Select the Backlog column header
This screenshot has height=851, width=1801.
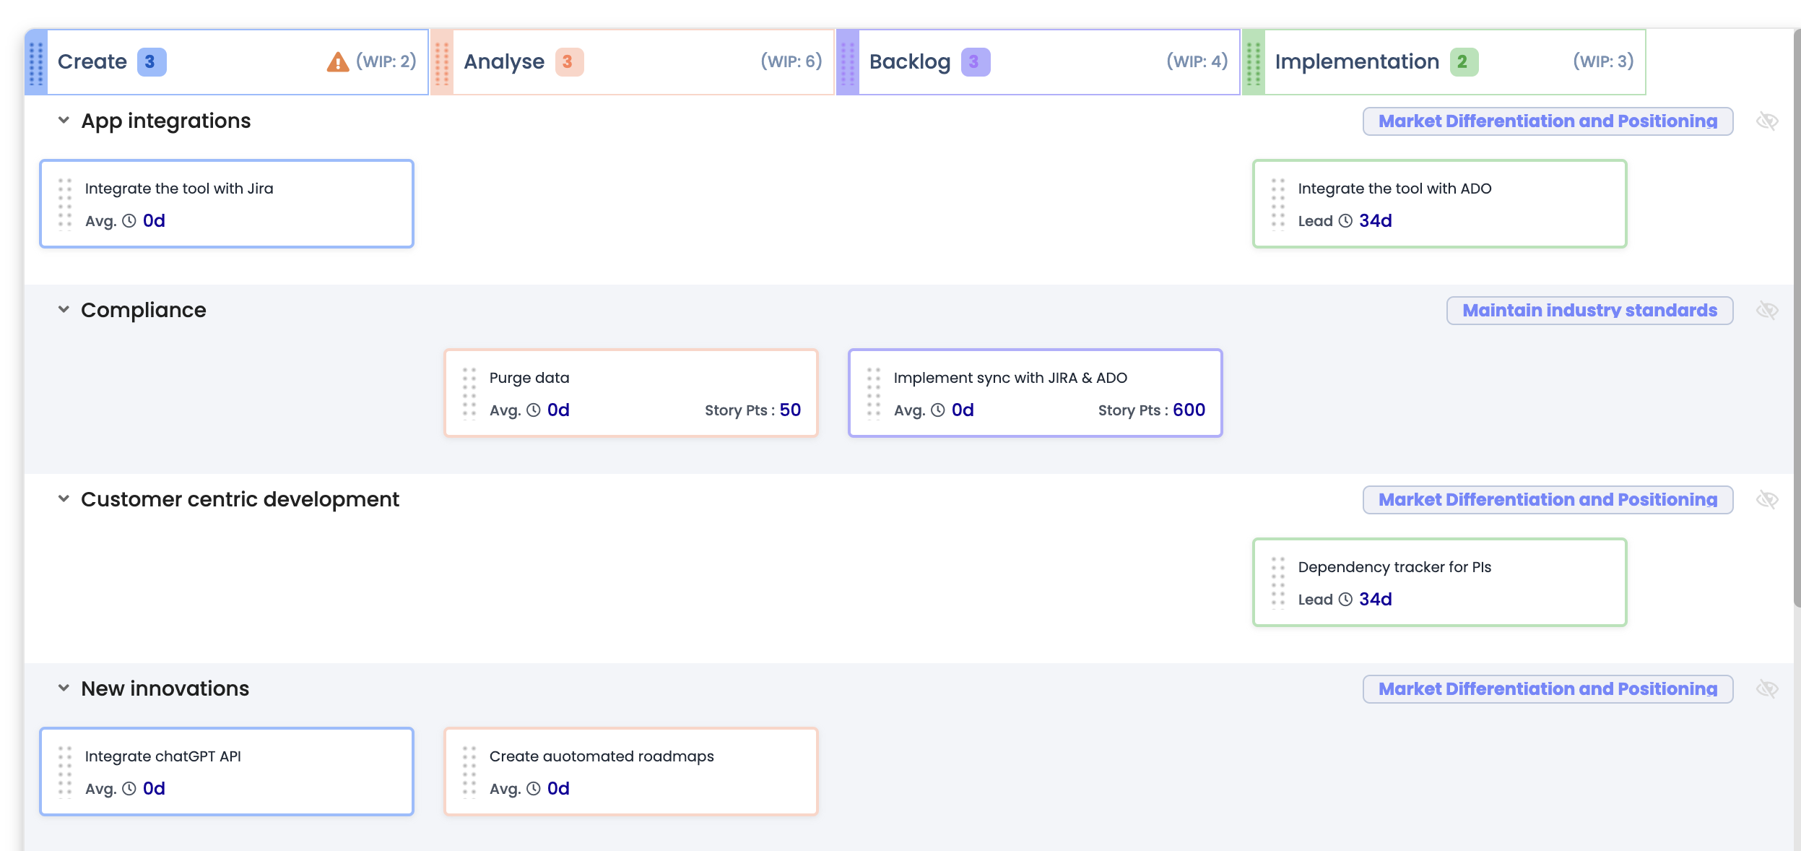pos(910,62)
